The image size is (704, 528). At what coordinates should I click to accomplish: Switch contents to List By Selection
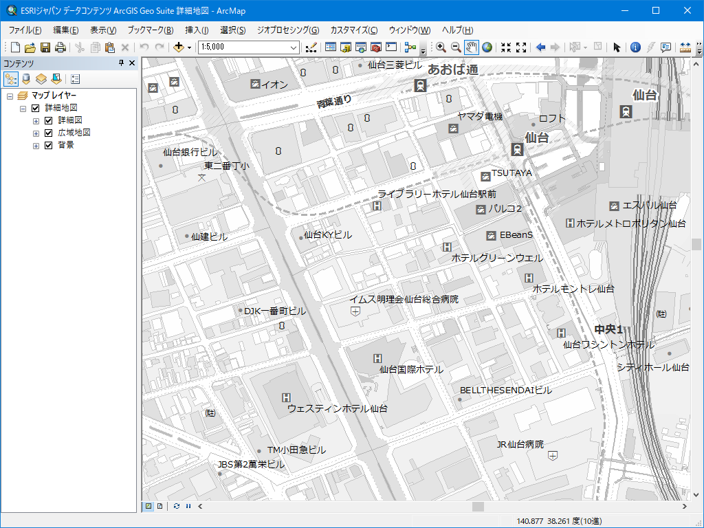point(56,80)
